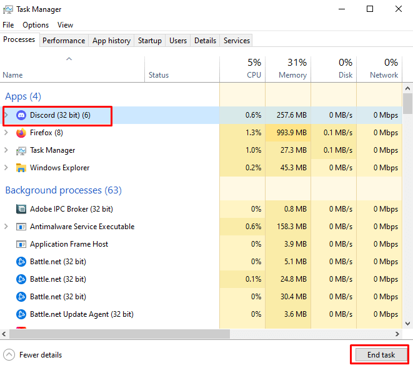Image resolution: width=413 pixels, height=365 pixels.
Task: Click the Fewer details circle arrow icon
Action: (x=9, y=355)
